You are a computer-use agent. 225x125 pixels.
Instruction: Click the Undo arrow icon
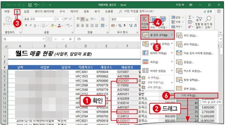coord(36,5)
